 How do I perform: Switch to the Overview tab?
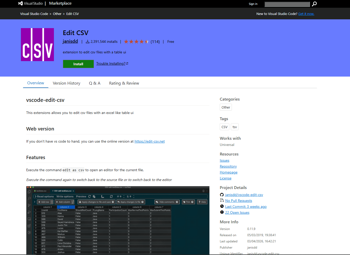(36, 83)
